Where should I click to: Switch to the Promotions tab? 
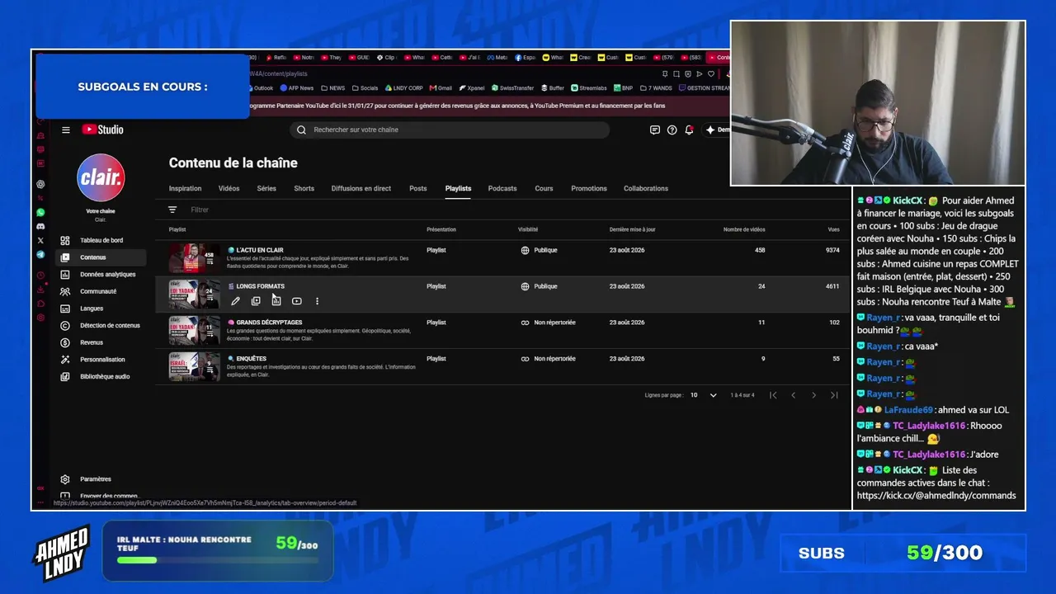pyautogui.click(x=589, y=188)
